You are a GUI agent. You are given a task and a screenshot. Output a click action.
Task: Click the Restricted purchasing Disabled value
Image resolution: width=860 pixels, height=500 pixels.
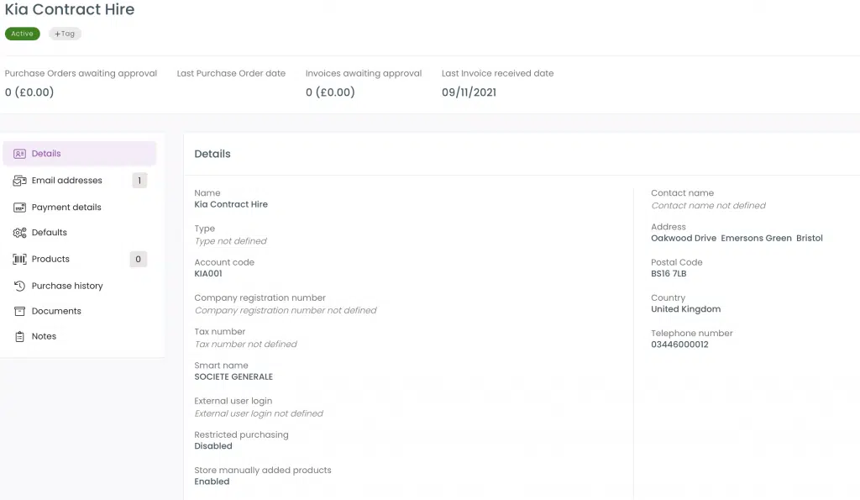(213, 446)
